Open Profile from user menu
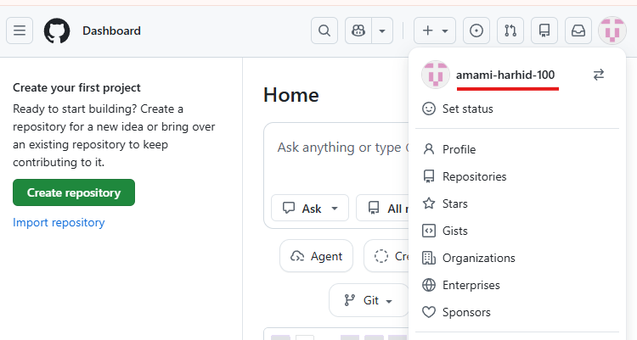 click(x=516, y=149)
